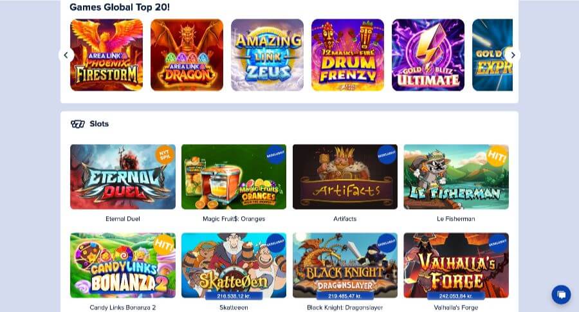The width and height of the screenshot is (579, 312).
Task: Click the HIT! badge on Le Fisherman
Action: (497, 156)
